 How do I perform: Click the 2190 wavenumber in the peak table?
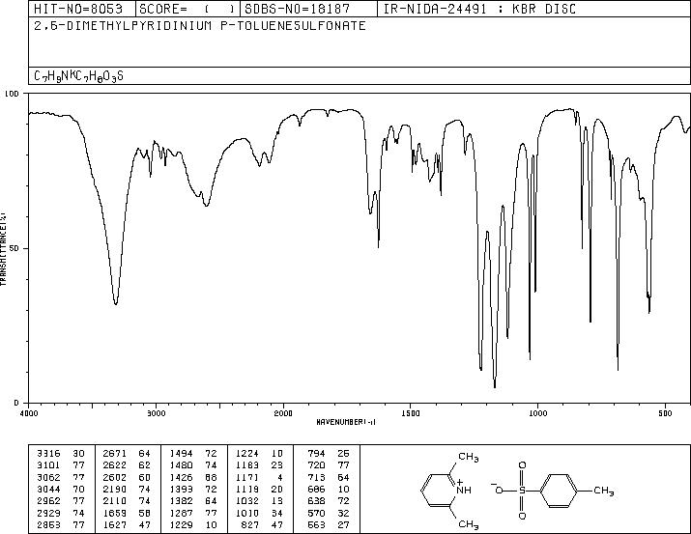115,489
